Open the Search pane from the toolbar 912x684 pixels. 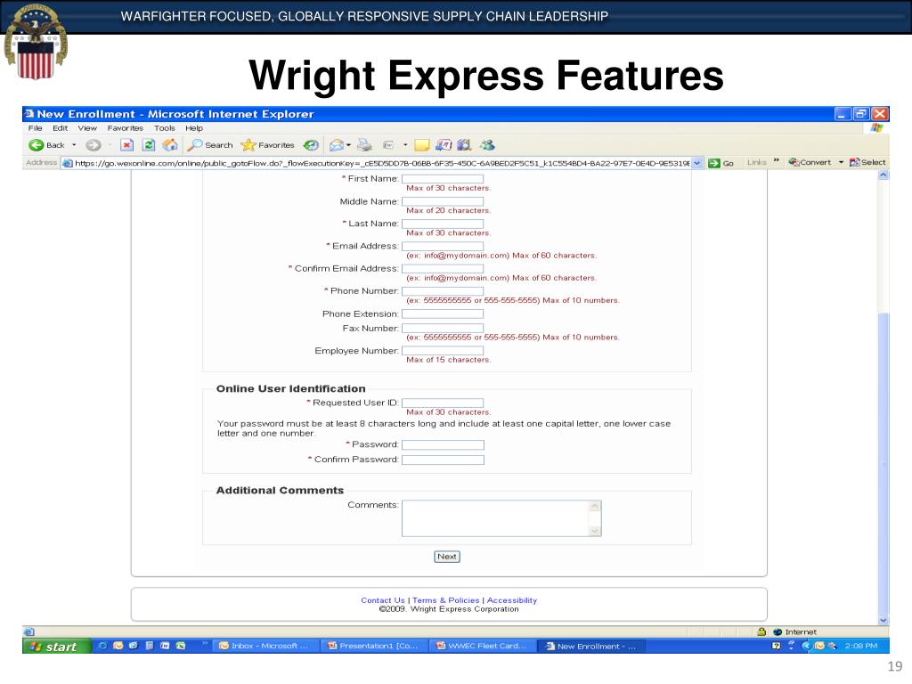tap(210, 145)
